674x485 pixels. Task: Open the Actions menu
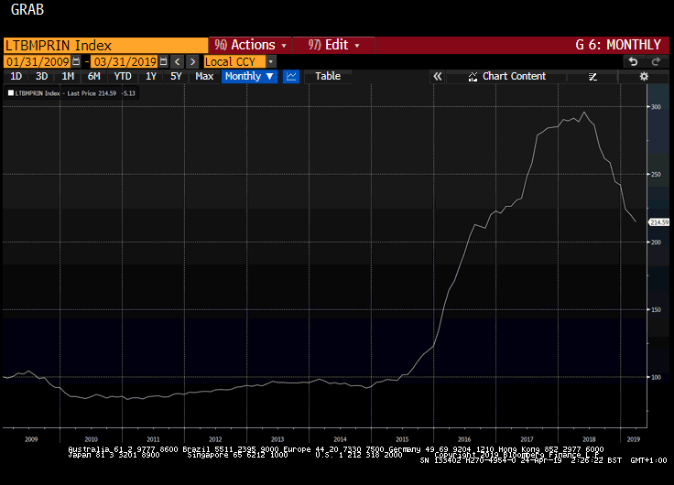[251, 45]
